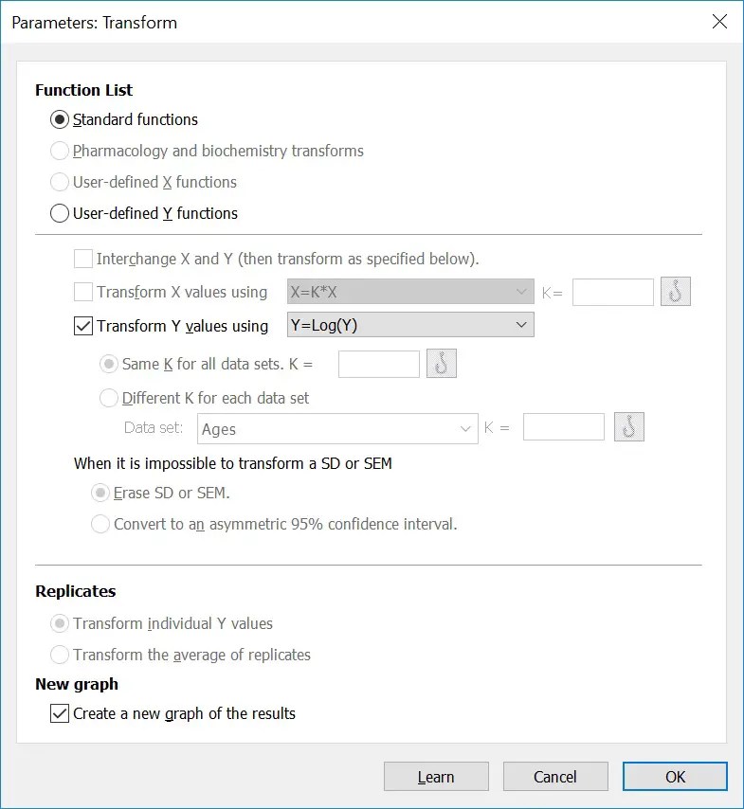
Task: Click the hook icon beside the Transform X K field
Action: coord(675,292)
